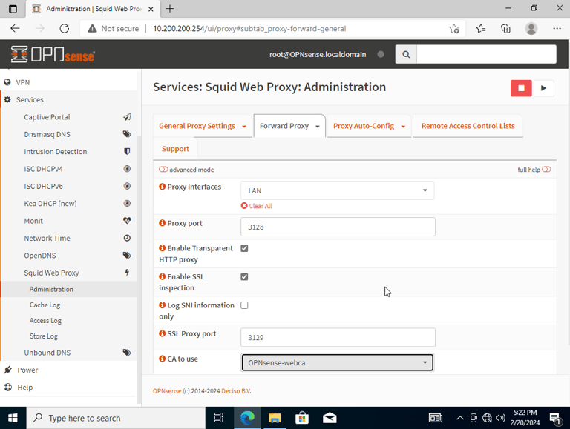Open Microsoft Store from taskbar
The image size is (570, 429).
point(302,418)
